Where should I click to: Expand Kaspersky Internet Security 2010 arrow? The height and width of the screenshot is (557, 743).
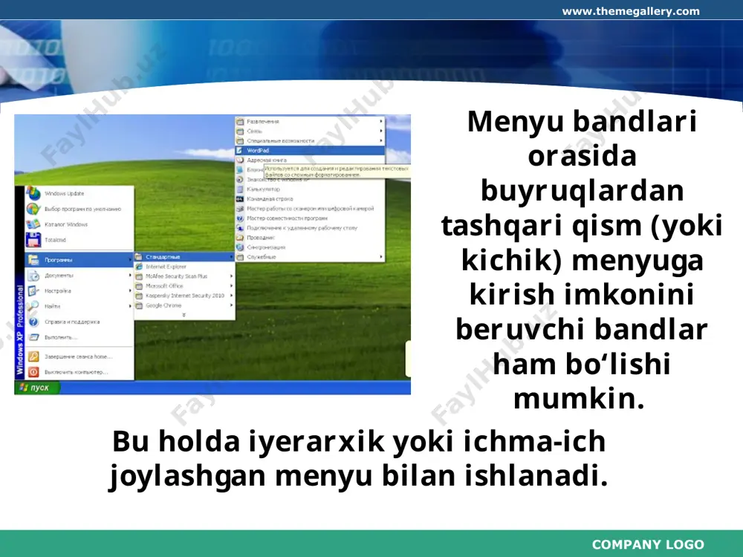(231, 296)
